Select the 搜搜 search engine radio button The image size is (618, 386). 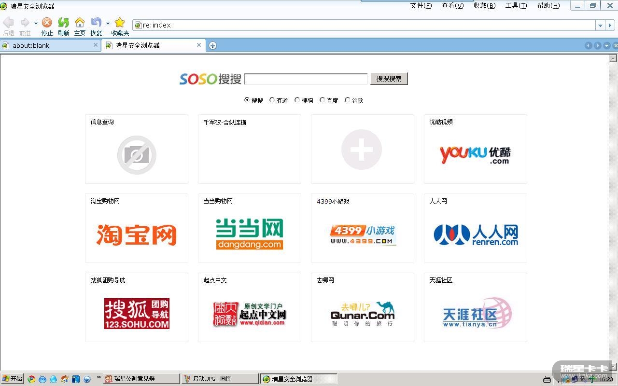pyautogui.click(x=247, y=100)
